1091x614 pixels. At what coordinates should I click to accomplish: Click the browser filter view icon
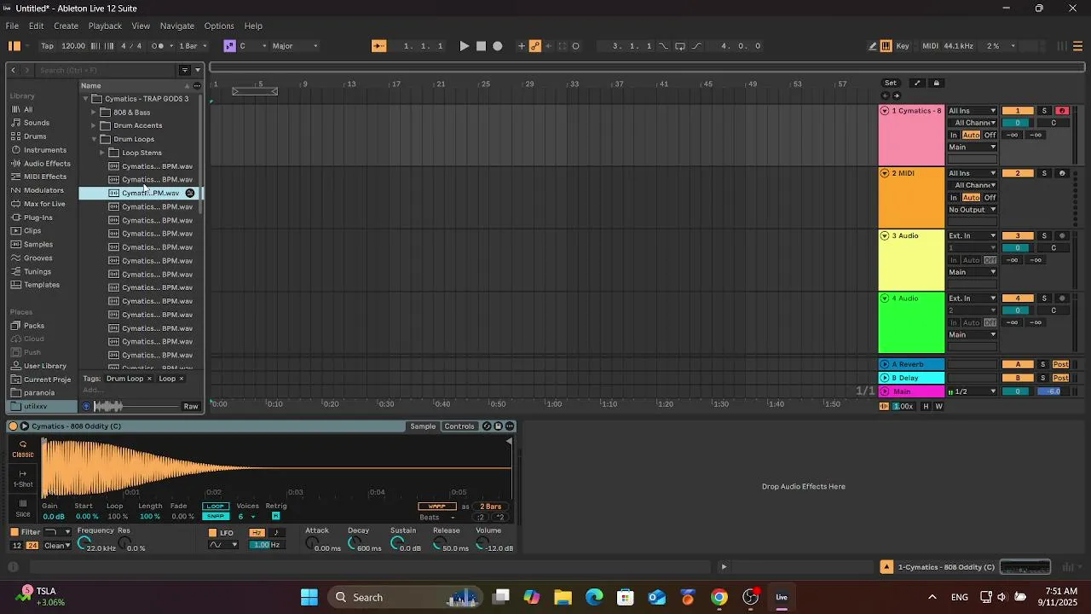point(185,70)
